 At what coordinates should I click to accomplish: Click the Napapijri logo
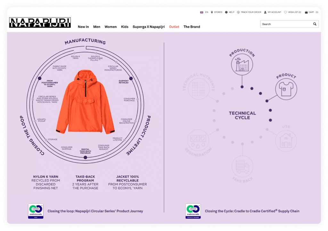[x=40, y=23]
